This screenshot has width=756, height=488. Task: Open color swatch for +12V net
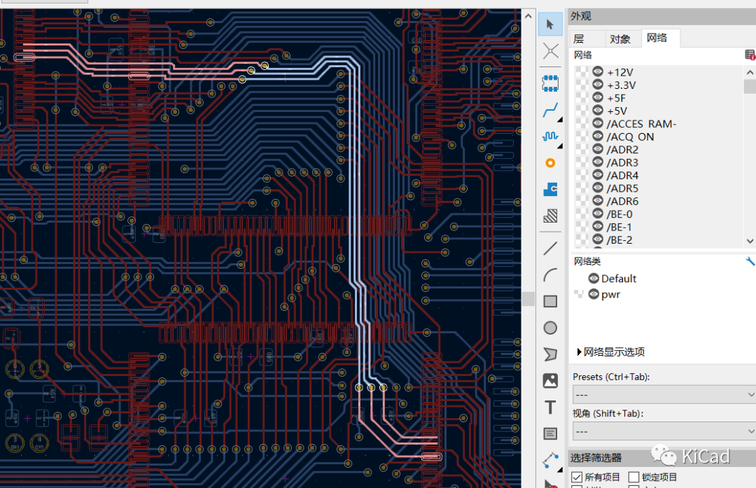tap(582, 72)
